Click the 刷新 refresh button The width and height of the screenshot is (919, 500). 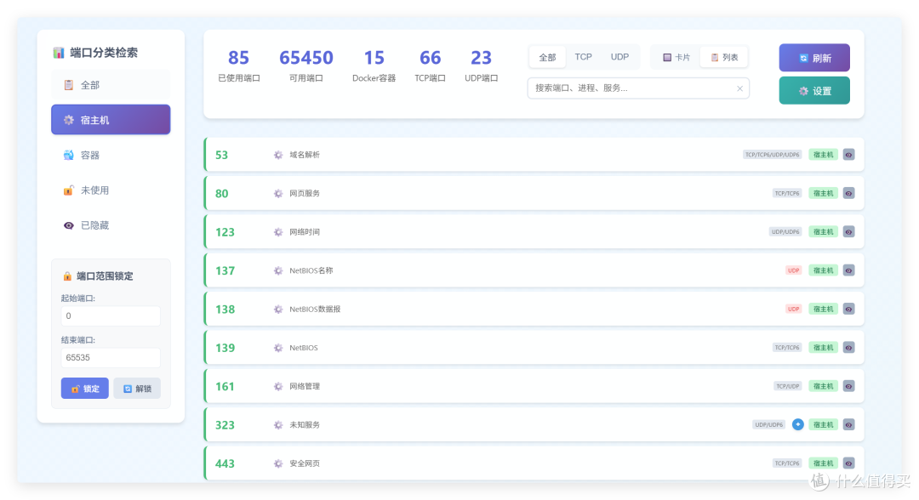click(x=814, y=57)
